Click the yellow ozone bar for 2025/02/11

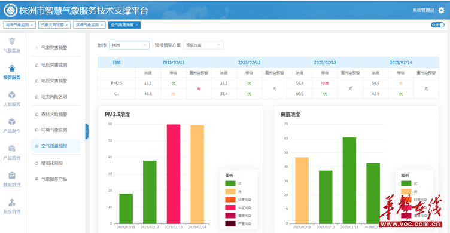[302, 191]
